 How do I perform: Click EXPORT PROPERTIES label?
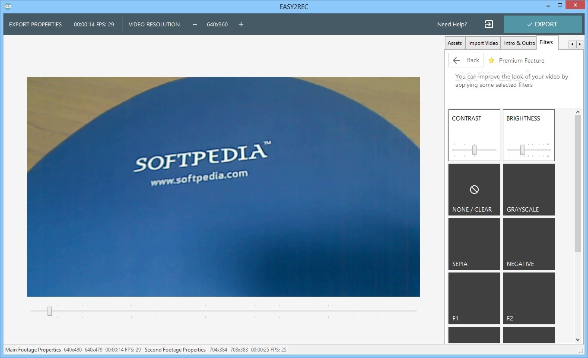click(35, 24)
